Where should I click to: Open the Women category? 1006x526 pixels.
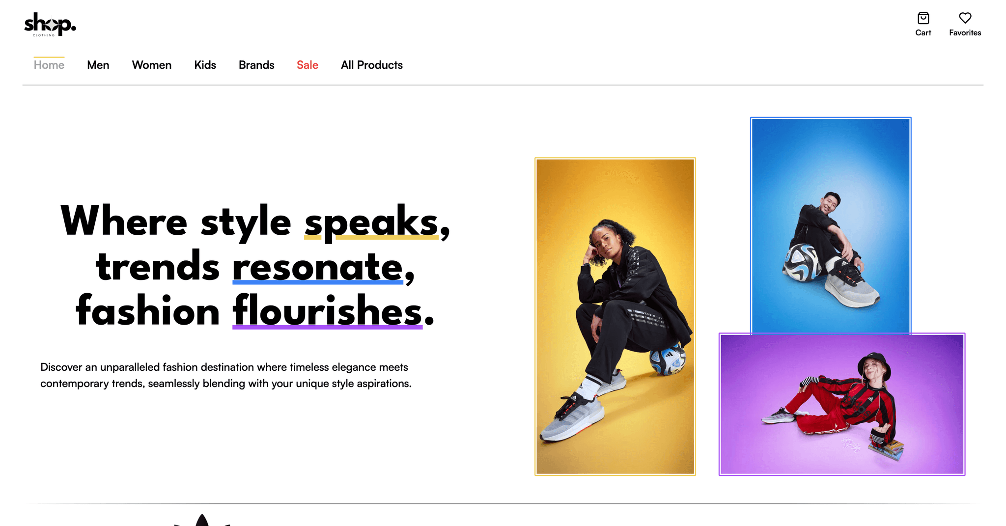coord(152,65)
